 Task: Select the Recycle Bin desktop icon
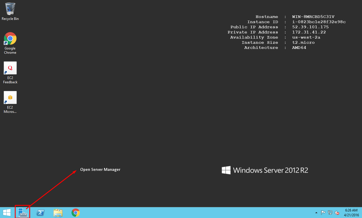(x=10, y=12)
